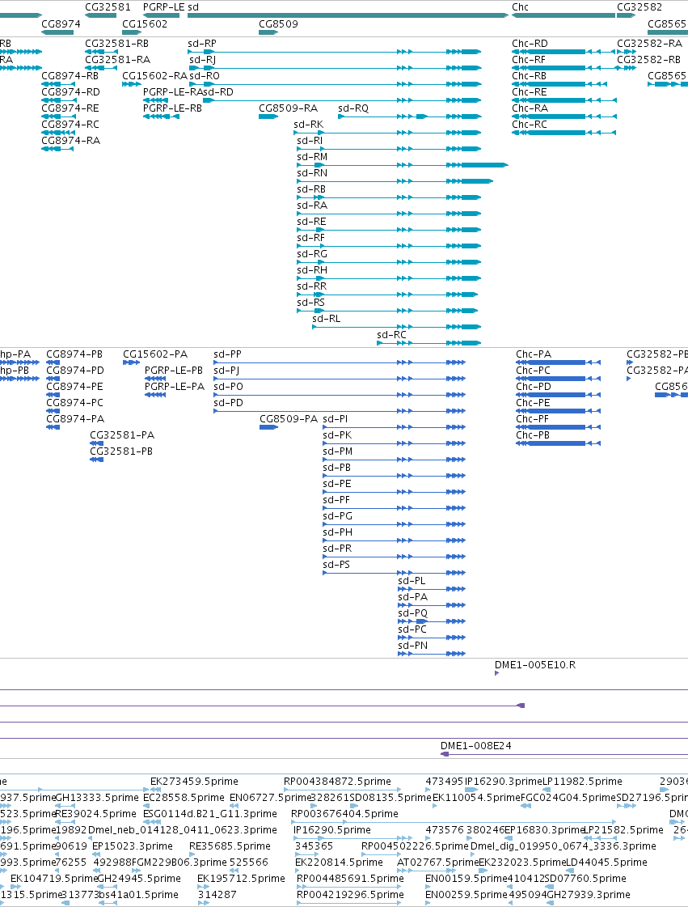Click the CG8509 gene label
688x907 pixels.
[278, 23]
